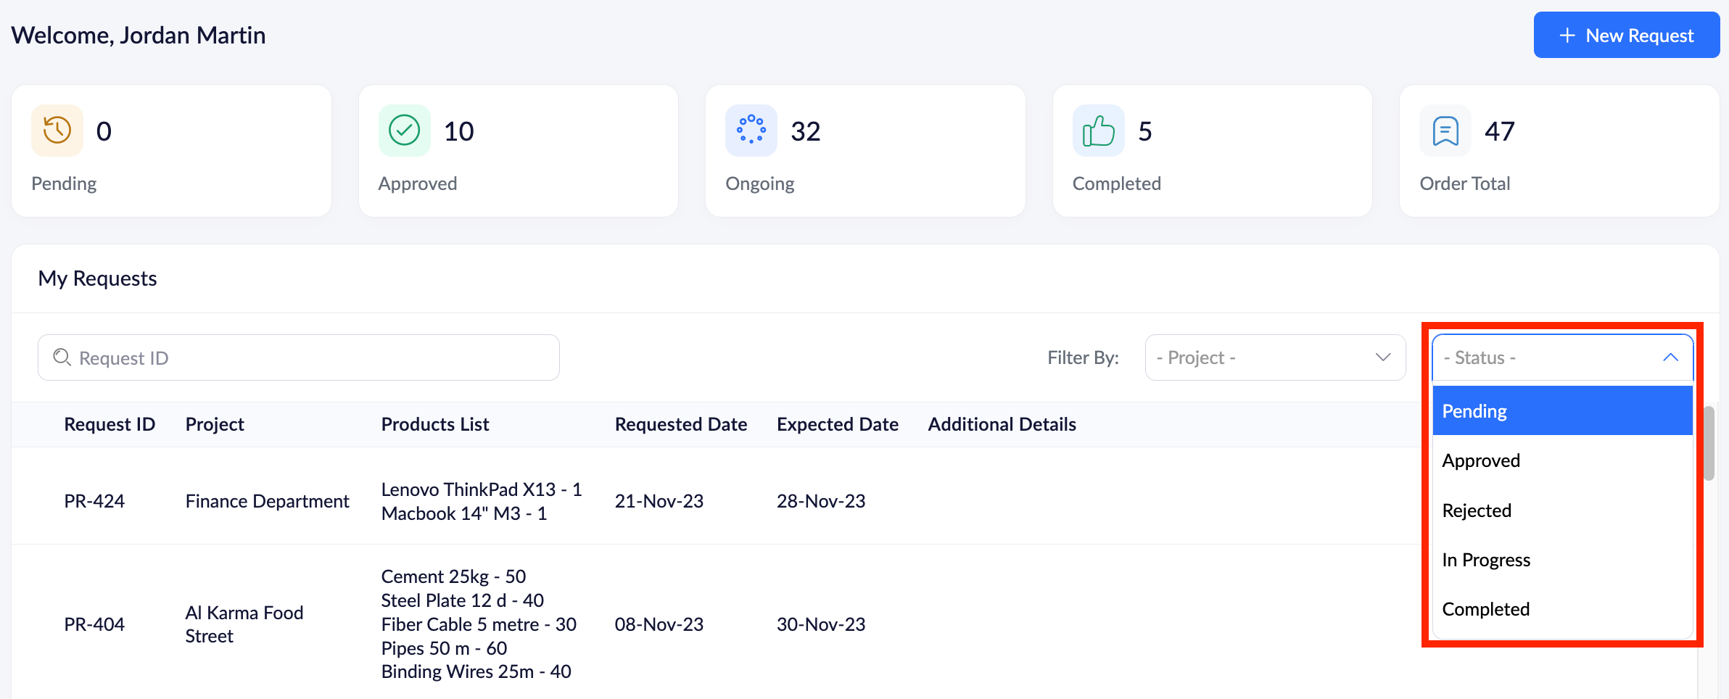1729x699 pixels.
Task: Click the Ongoing spinner icon
Action: (x=751, y=131)
